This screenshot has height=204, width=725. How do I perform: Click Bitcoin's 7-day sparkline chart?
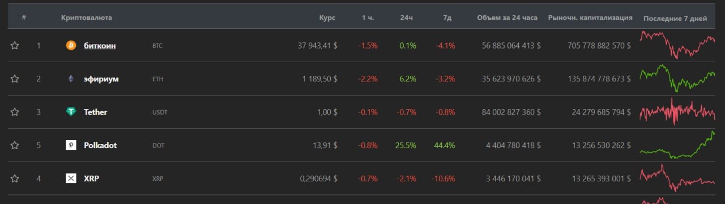pos(677,45)
